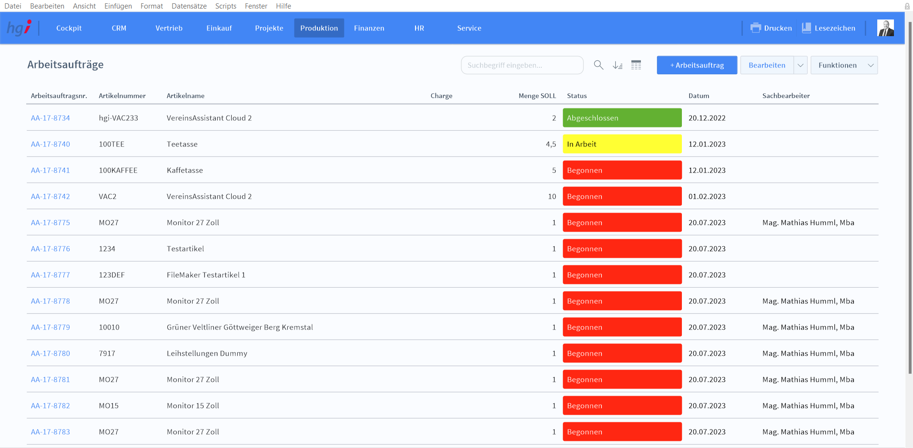Focus the Suchbegriff eingeben search field

pos(522,65)
